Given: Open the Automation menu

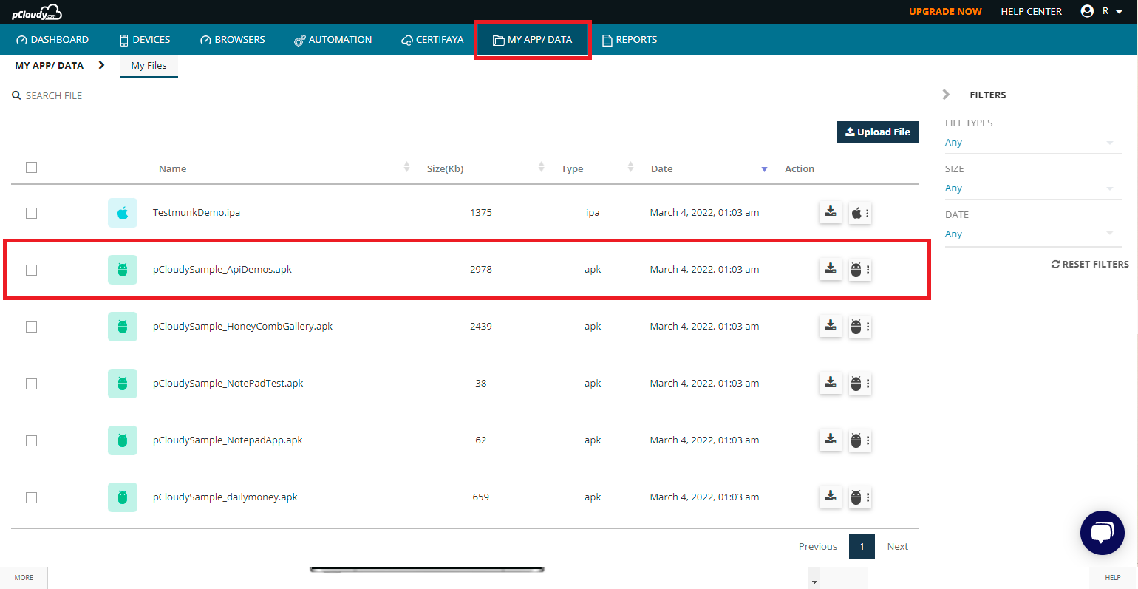Looking at the screenshot, I should pos(333,39).
